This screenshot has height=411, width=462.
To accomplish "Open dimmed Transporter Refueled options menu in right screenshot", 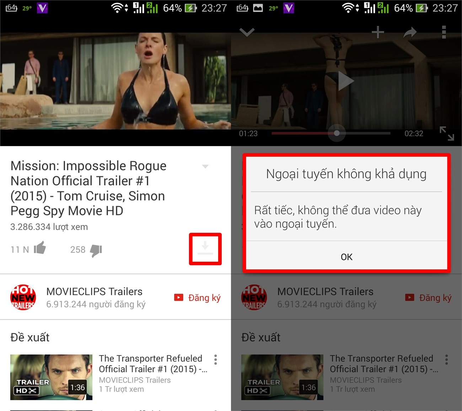I will pyautogui.click(x=446, y=360).
